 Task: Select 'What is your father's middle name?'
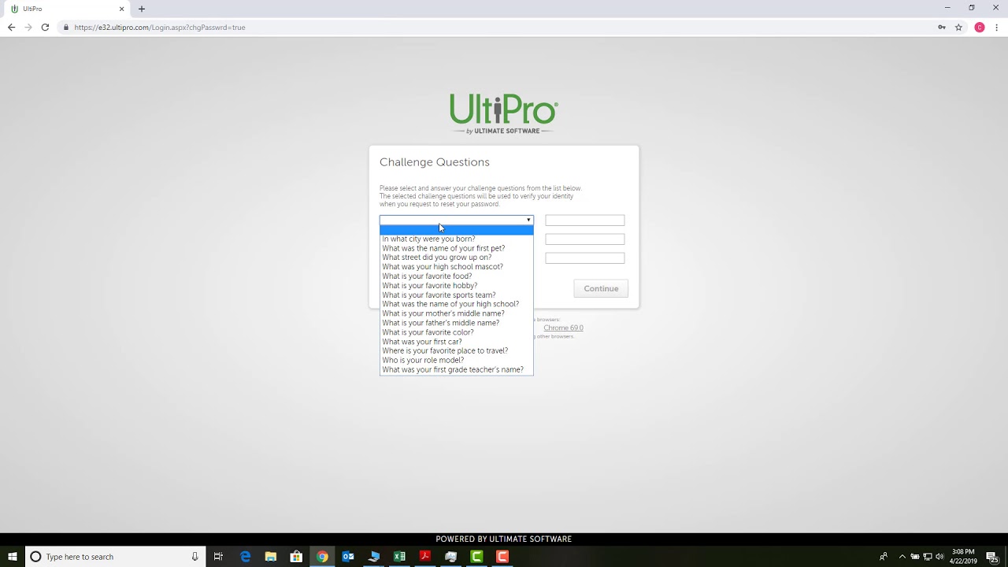click(456, 323)
